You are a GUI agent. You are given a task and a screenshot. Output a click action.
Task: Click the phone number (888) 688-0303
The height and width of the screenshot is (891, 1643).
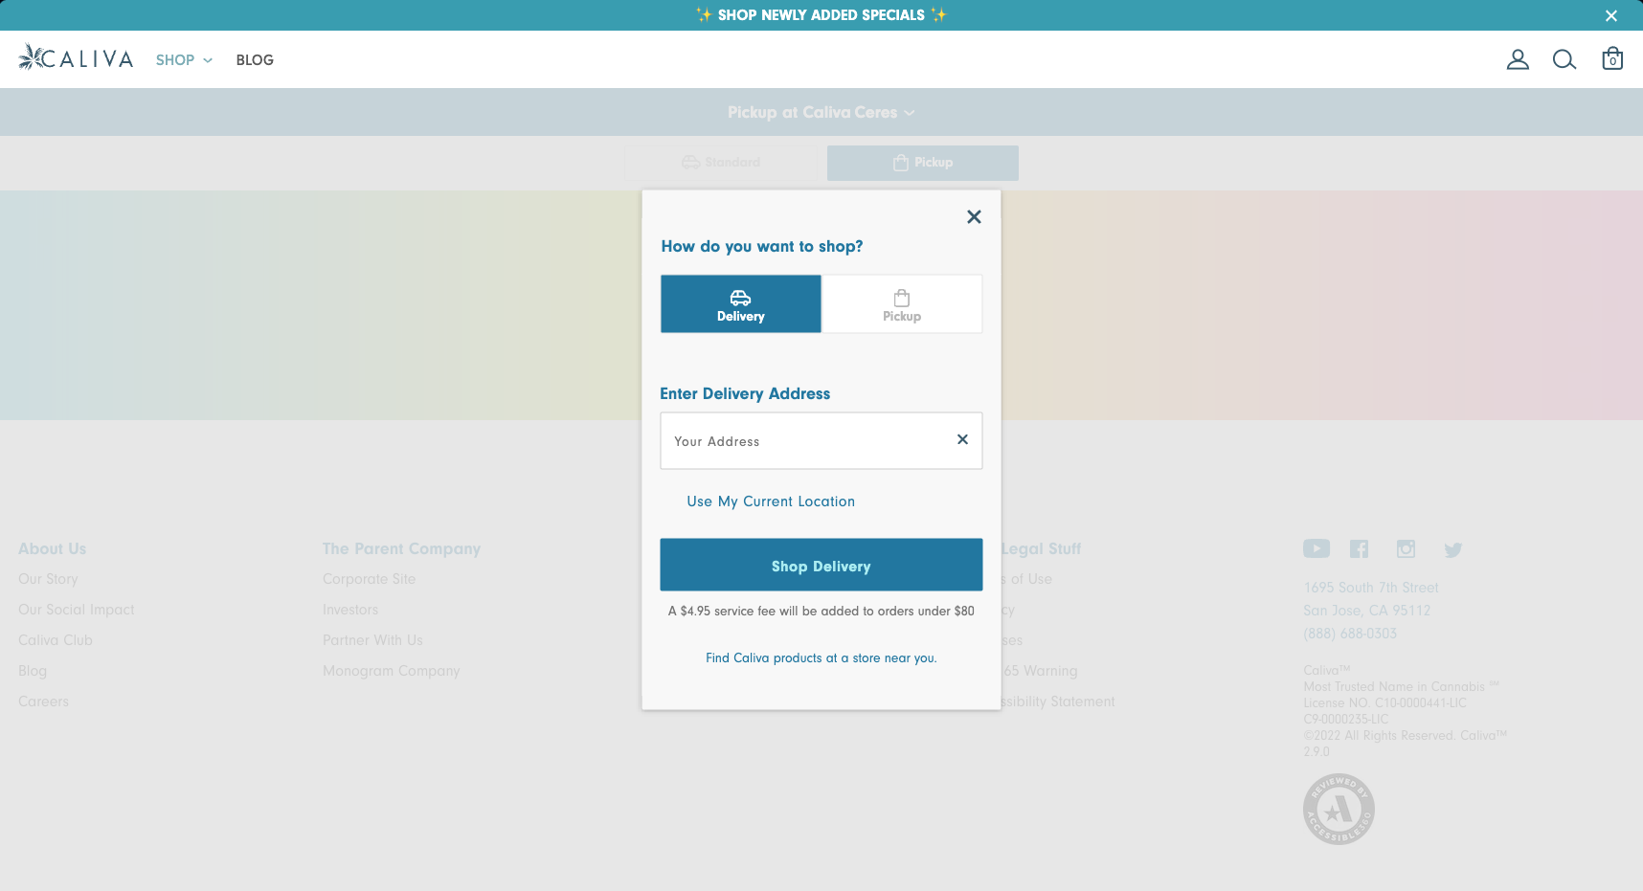pyautogui.click(x=1350, y=634)
